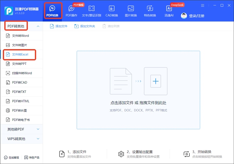Select 扫描件转Word in the sidebar

[x=22, y=73]
